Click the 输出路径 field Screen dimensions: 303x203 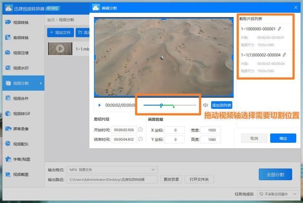point(112,180)
